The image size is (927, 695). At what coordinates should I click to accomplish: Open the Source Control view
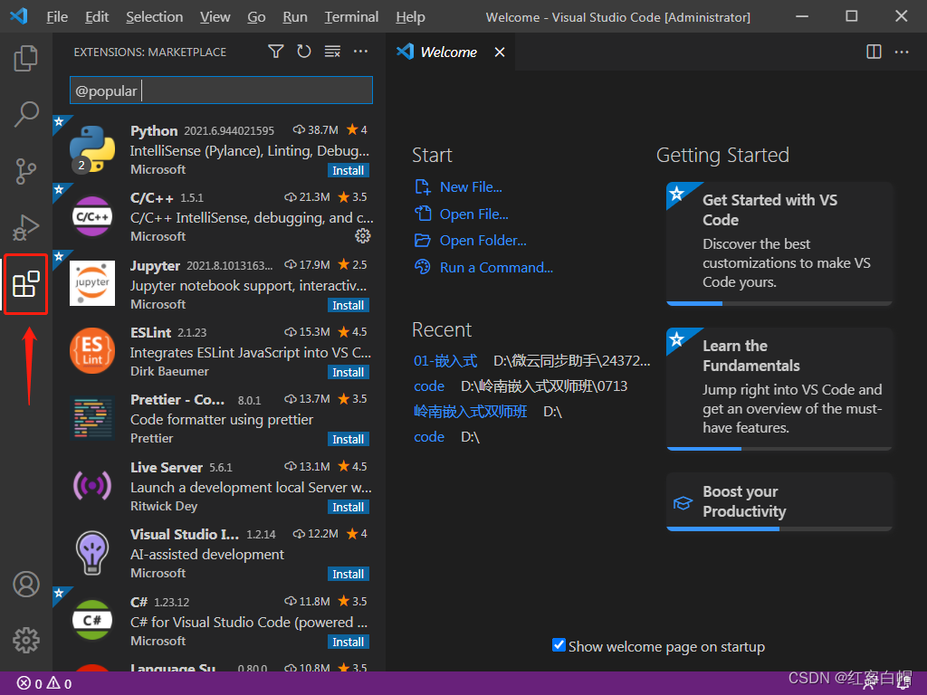coord(26,171)
